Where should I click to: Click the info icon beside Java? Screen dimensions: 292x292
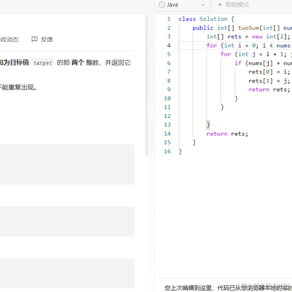pos(162,4)
